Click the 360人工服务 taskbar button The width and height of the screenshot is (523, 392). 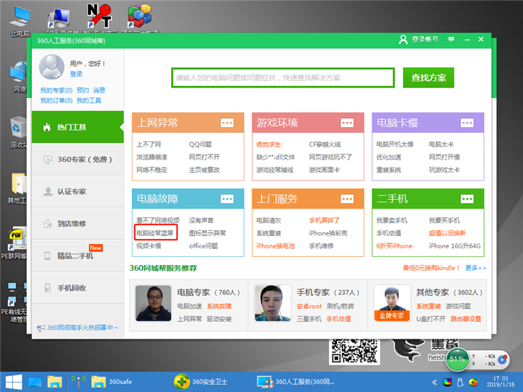pos(296,382)
